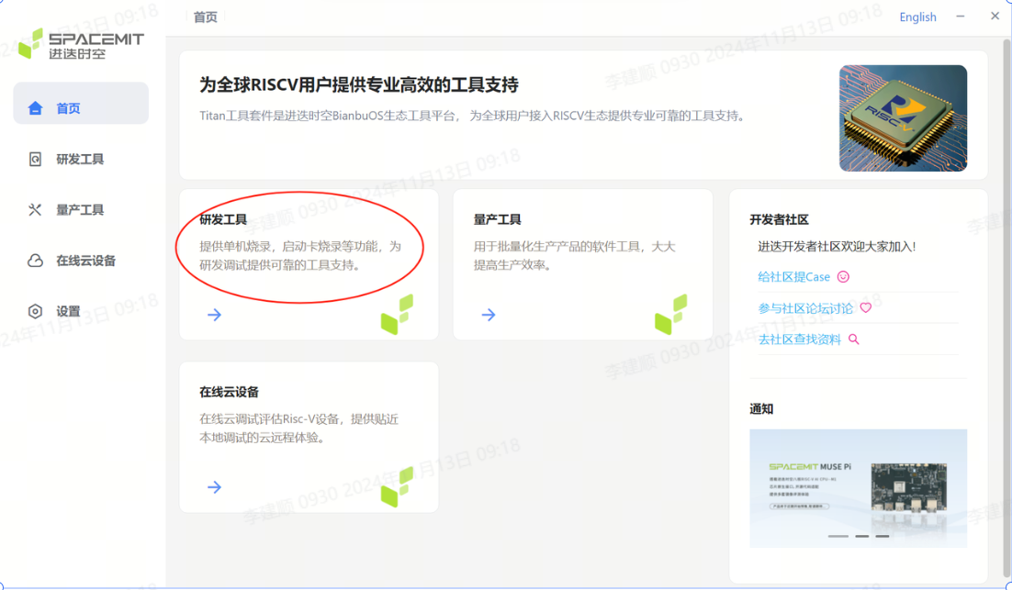
Task: Open 量产工具 from the sidebar
Action: [x=81, y=209]
